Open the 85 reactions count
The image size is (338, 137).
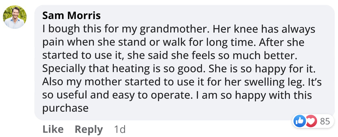(325, 121)
